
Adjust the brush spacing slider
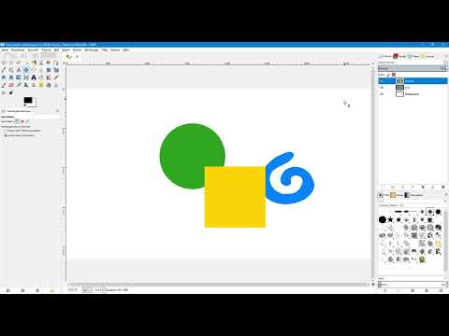pyautogui.click(x=413, y=285)
